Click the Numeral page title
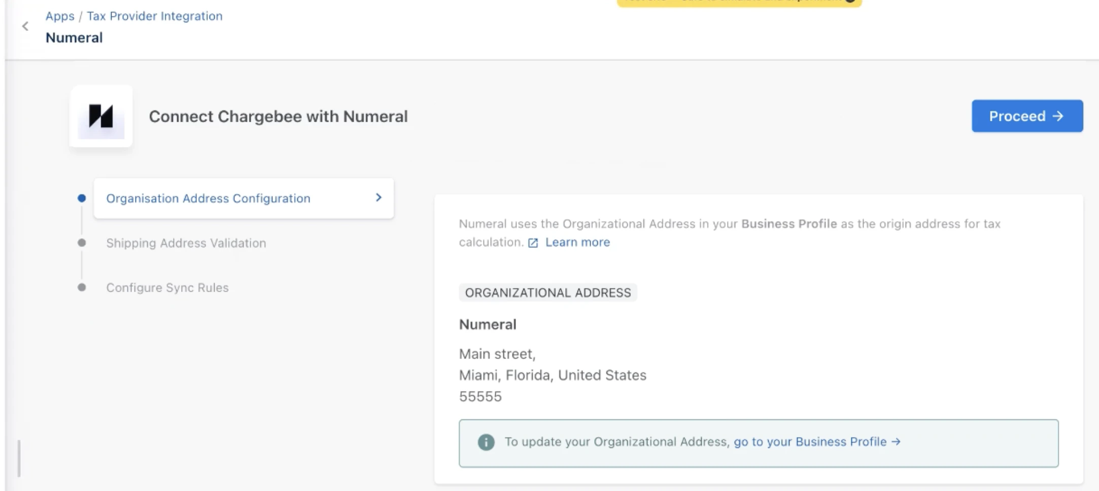 [74, 38]
